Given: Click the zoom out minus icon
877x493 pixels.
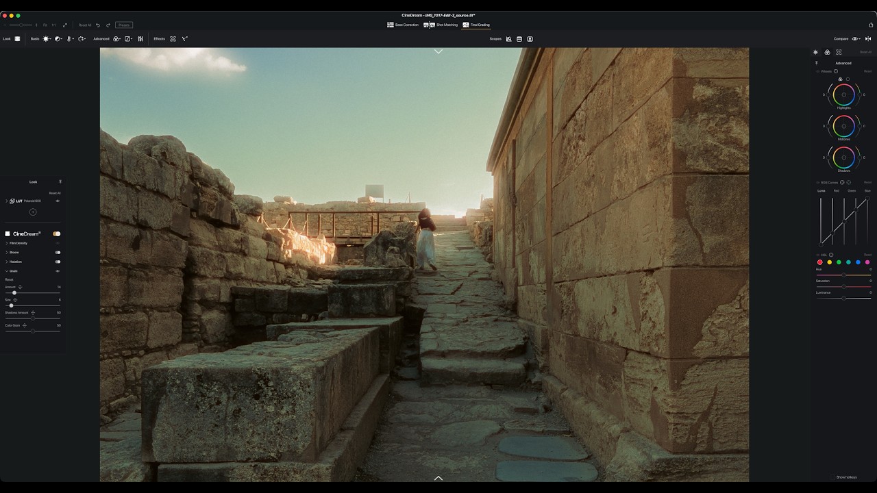Looking at the screenshot, I should 5,25.
